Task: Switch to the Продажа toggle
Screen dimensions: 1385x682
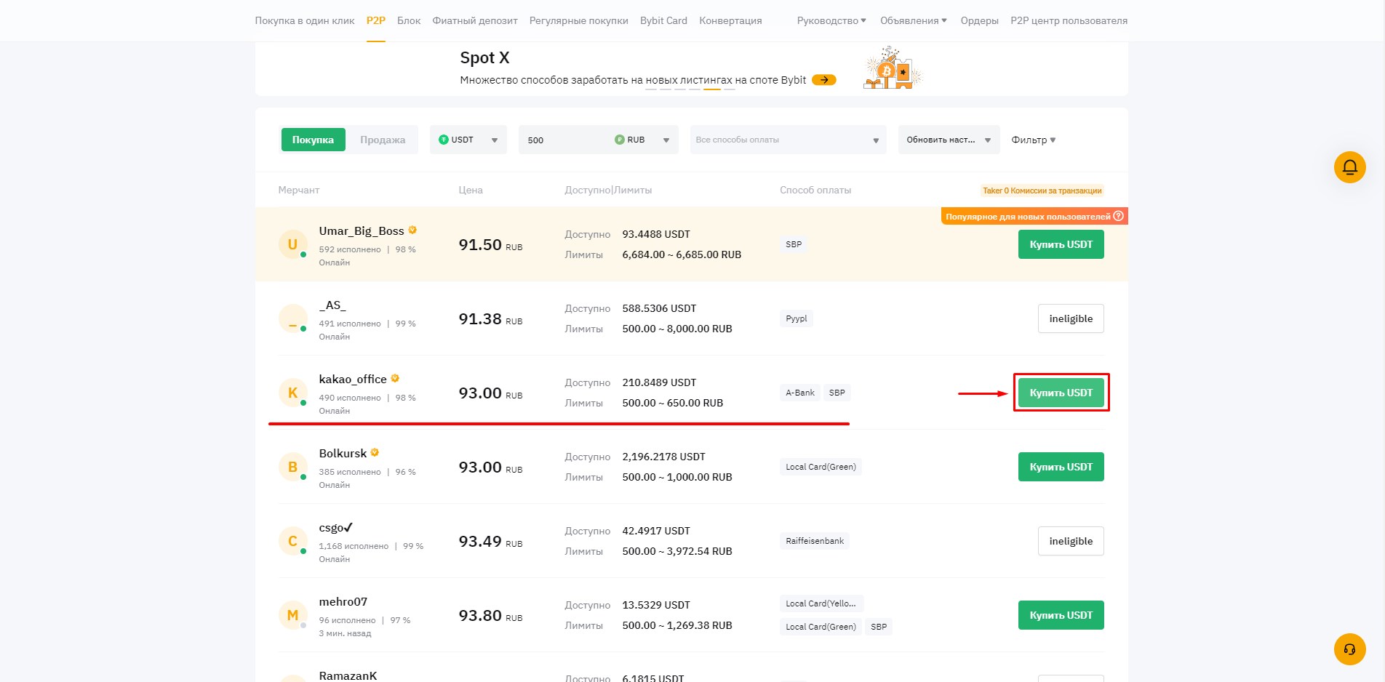Action: (x=383, y=140)
